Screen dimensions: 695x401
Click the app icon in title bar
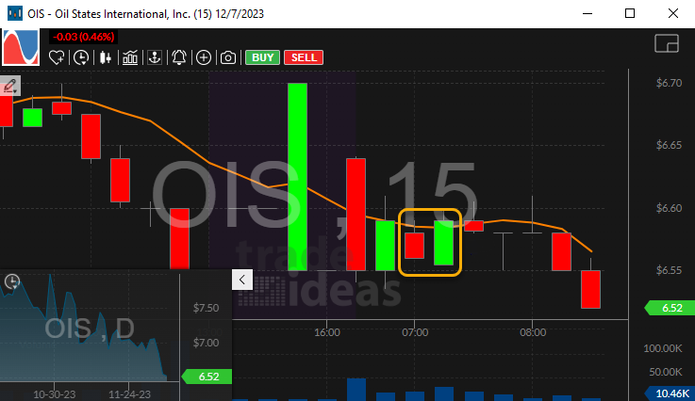[x=15, y=13]
